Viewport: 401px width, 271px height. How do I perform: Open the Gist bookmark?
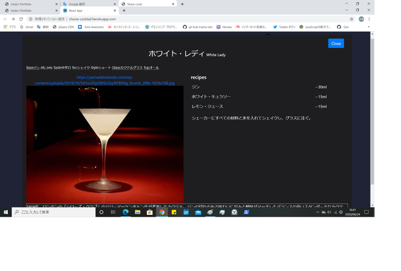[343, 27]
